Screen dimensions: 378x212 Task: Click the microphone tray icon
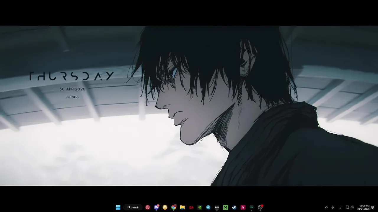[x=333, y=207]
